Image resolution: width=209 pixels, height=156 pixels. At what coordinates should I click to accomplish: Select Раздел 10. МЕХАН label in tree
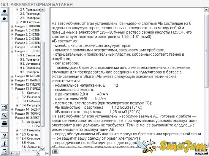pyautogui.click(x=28, y=76)
